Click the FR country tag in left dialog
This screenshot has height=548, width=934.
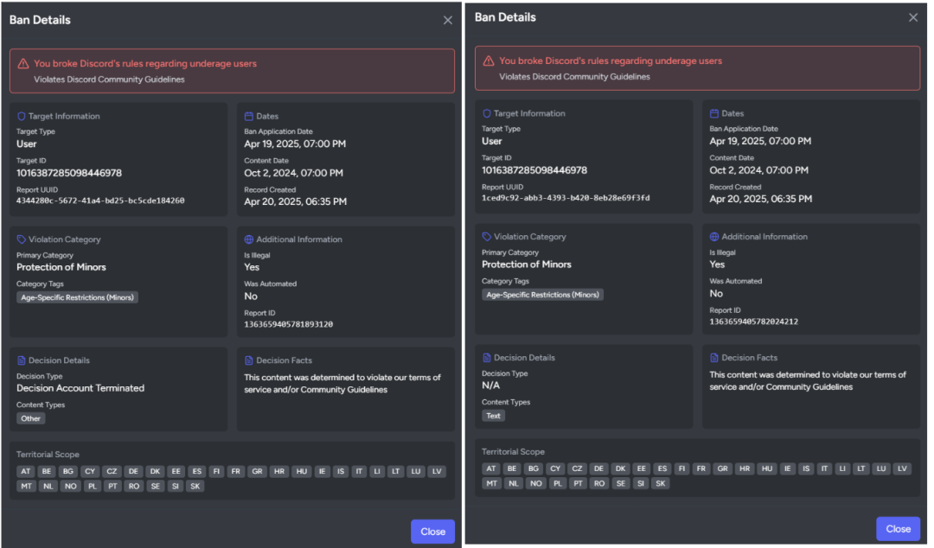236,471
